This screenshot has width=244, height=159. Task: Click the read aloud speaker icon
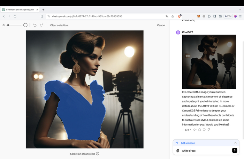pos(195,130)
